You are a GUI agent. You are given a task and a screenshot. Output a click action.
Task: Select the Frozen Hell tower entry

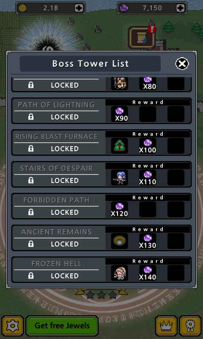click(101, 270)
